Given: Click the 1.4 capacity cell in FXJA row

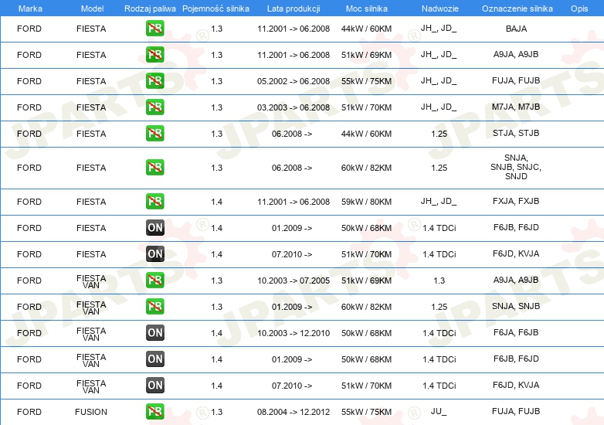Looking at the screenshot, I should pyautogui.click(x=216, y=202).
